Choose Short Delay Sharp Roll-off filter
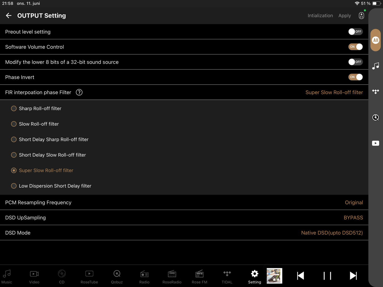The image size is (383, 287). 50,140
